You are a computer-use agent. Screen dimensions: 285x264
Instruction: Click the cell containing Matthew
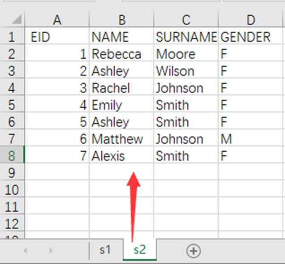(121, 138)
